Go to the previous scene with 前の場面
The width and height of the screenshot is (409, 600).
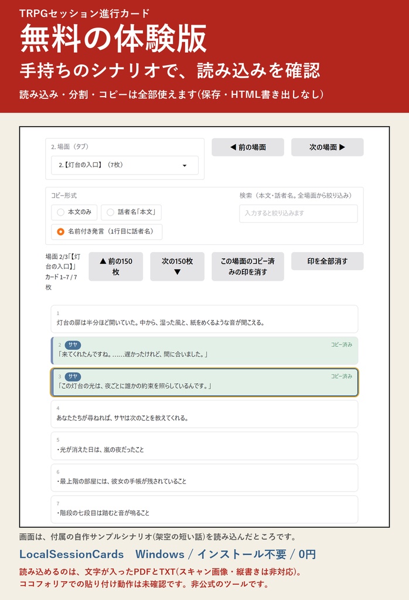pos(248,147)
